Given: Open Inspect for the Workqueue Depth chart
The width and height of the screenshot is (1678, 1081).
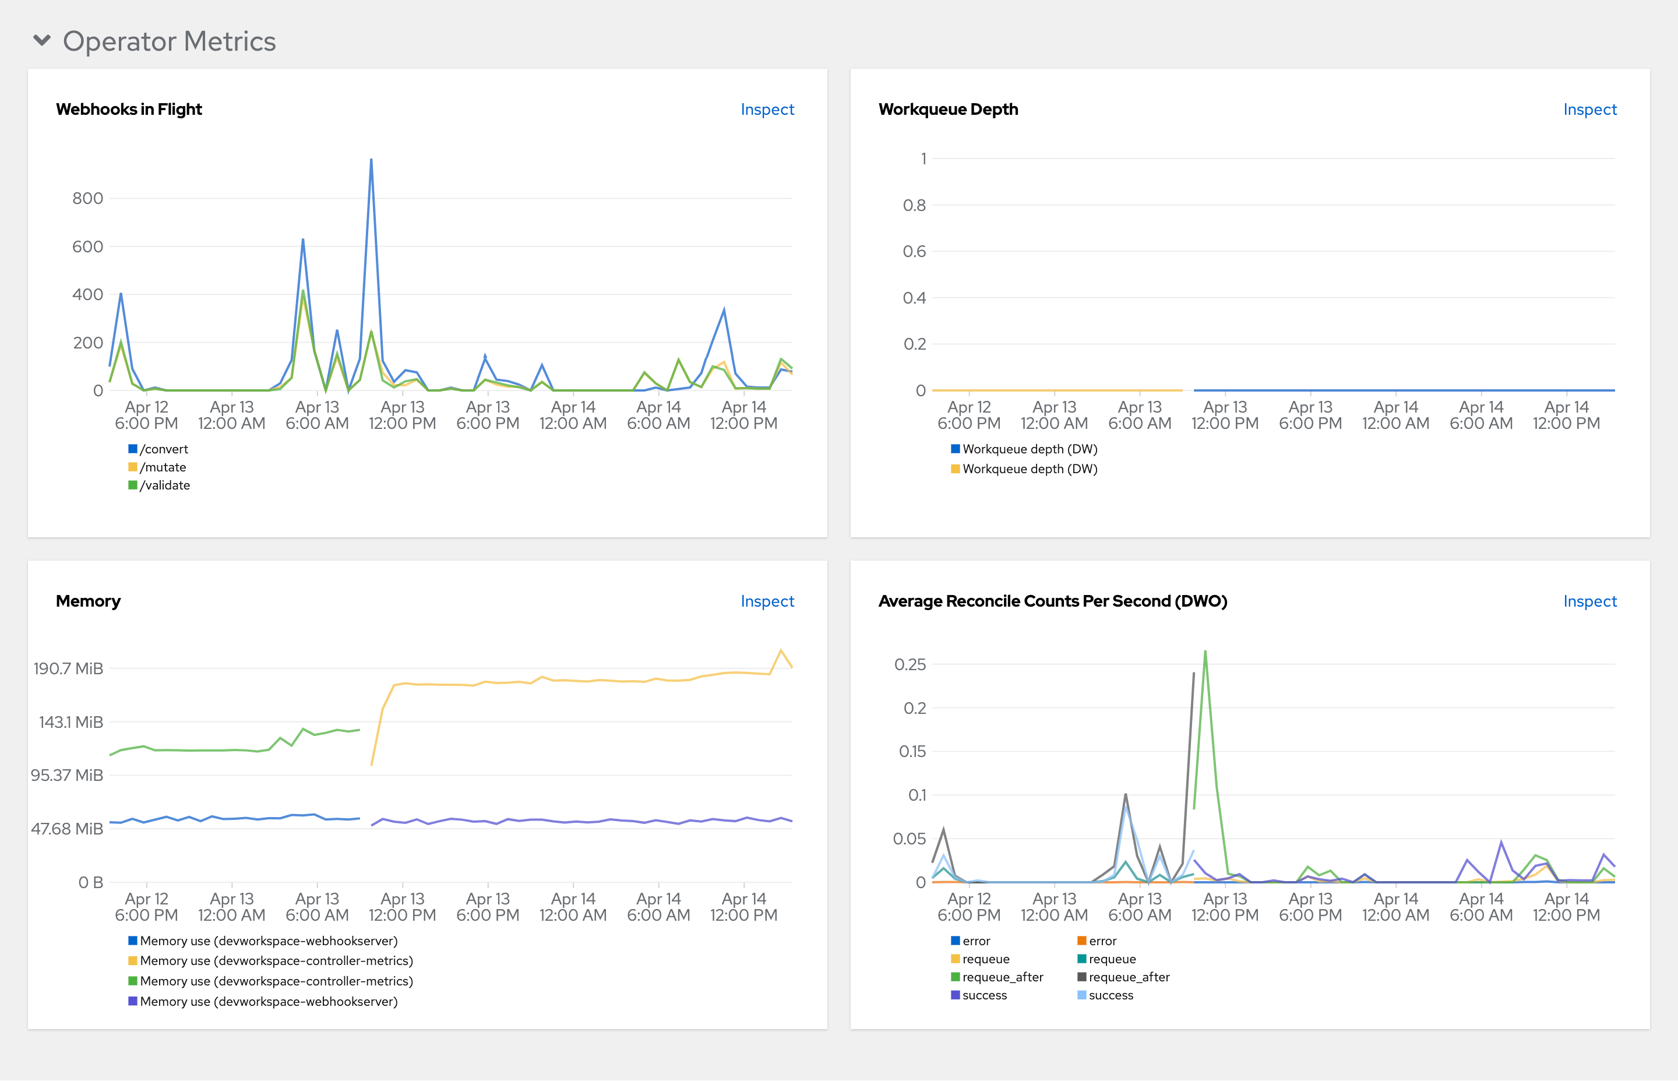Looking at the screenshot, I should pos(1589,110).
